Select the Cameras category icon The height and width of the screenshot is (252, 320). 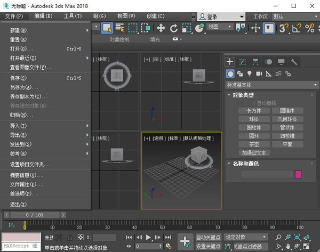click(259, 74)
